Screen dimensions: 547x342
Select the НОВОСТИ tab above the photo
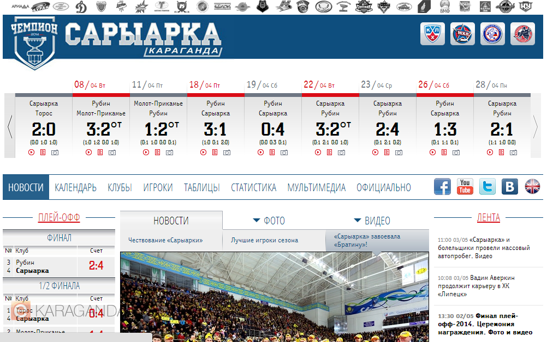[x=171, y=221]
